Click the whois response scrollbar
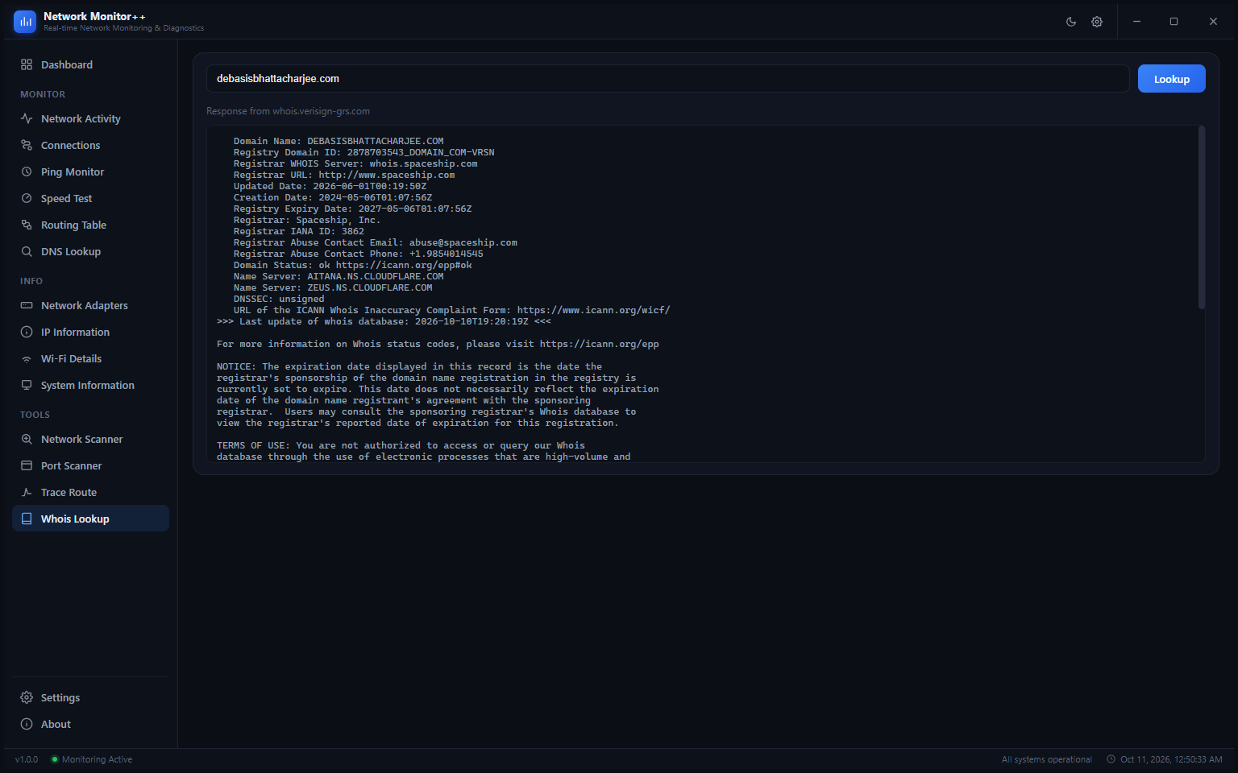The height and width of the screenshot is (773, 1238). coord(1202,217)
